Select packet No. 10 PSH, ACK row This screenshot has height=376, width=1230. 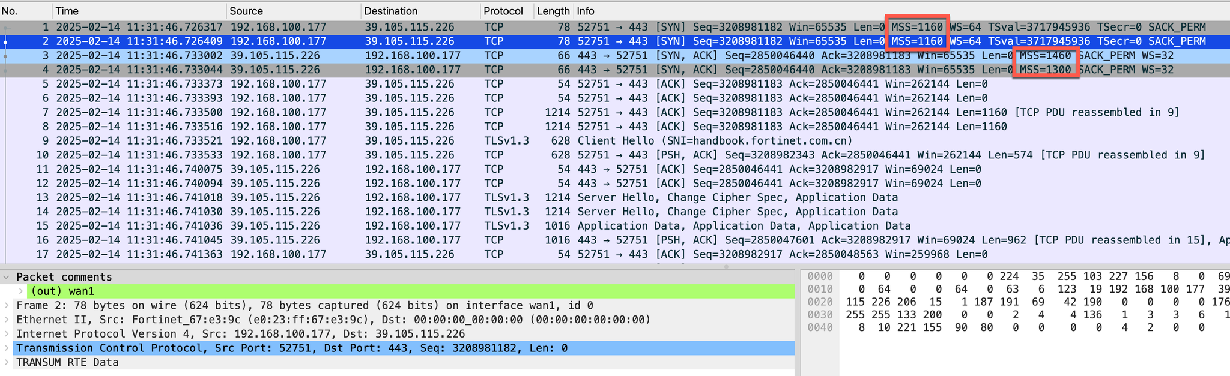[x=615, y=155]
